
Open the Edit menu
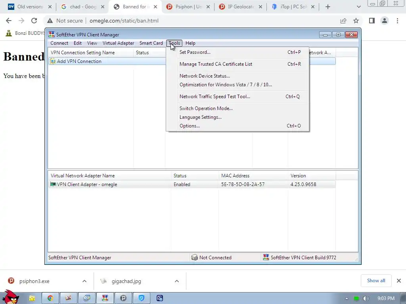click(x=78, y=43)
